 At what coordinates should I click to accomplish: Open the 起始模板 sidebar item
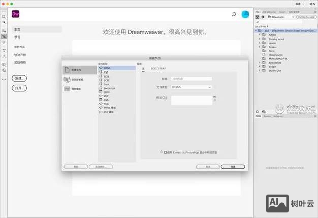[20, 62]
